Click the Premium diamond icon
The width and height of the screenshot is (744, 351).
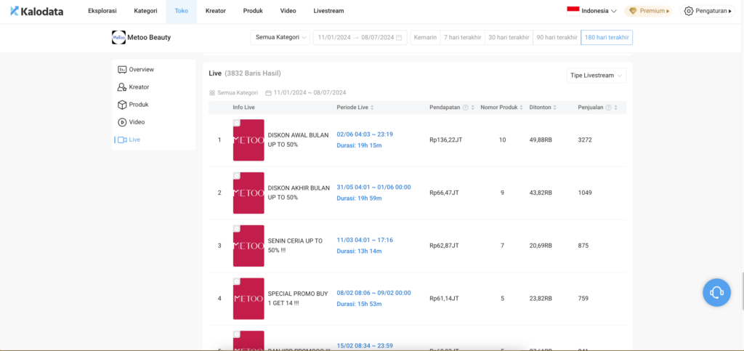(x=633, y=11)
